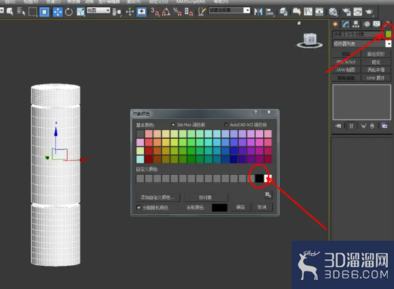
Task: Open the Select and Scale flyout
Action: coord(80,12)
